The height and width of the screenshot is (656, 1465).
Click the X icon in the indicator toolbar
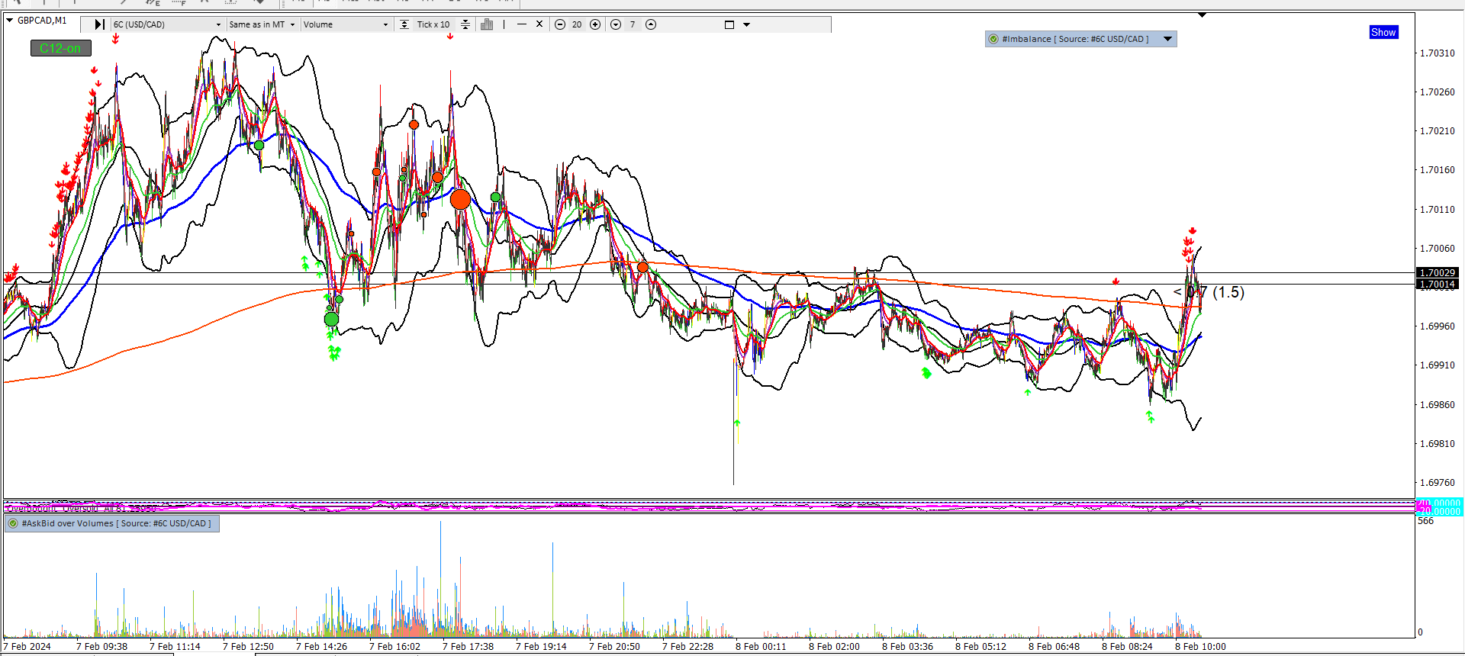pyautogui.click(x=539, y=24)
